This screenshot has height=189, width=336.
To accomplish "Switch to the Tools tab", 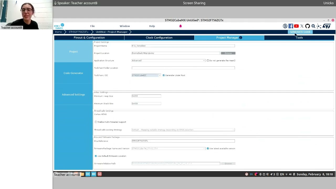I will tap(299, 38).
